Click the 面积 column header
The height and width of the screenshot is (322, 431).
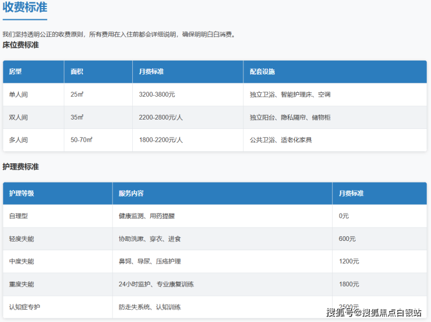coord(77,72)
